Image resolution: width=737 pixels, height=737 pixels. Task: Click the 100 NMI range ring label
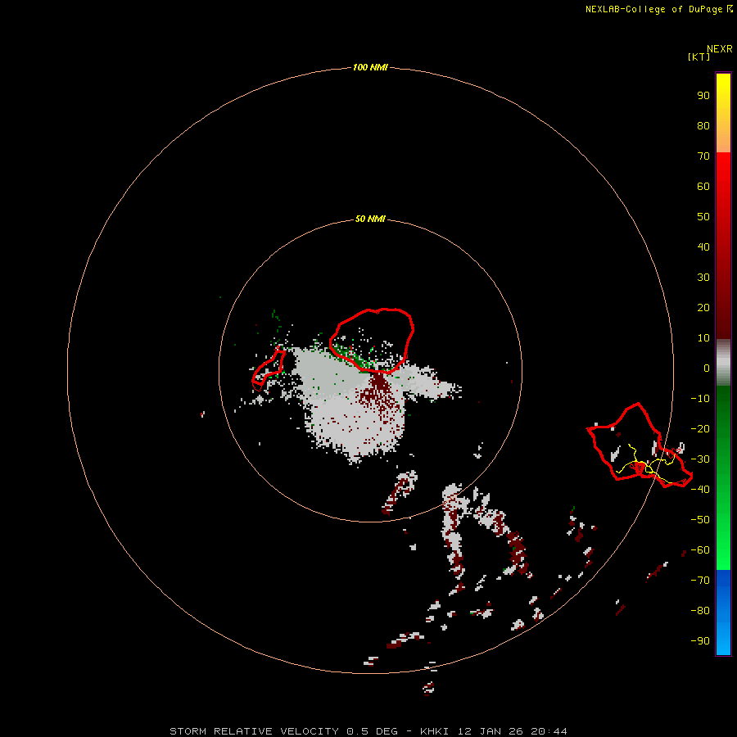coord(370,67)
